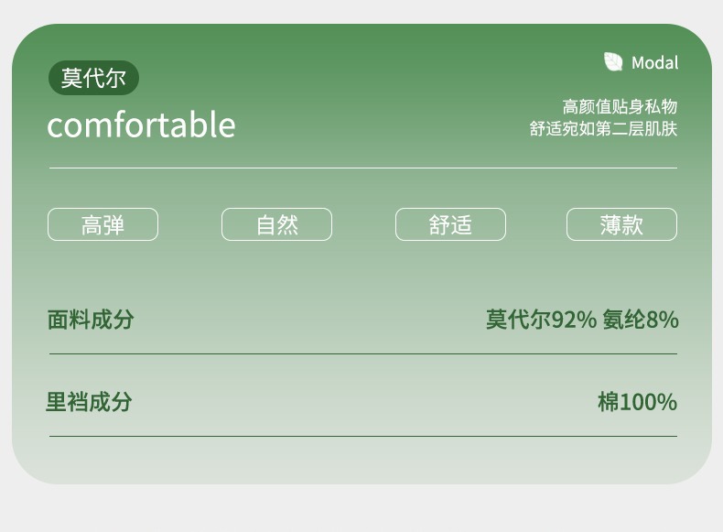Click the Modal brand label
723x532 pixels.
654,62
